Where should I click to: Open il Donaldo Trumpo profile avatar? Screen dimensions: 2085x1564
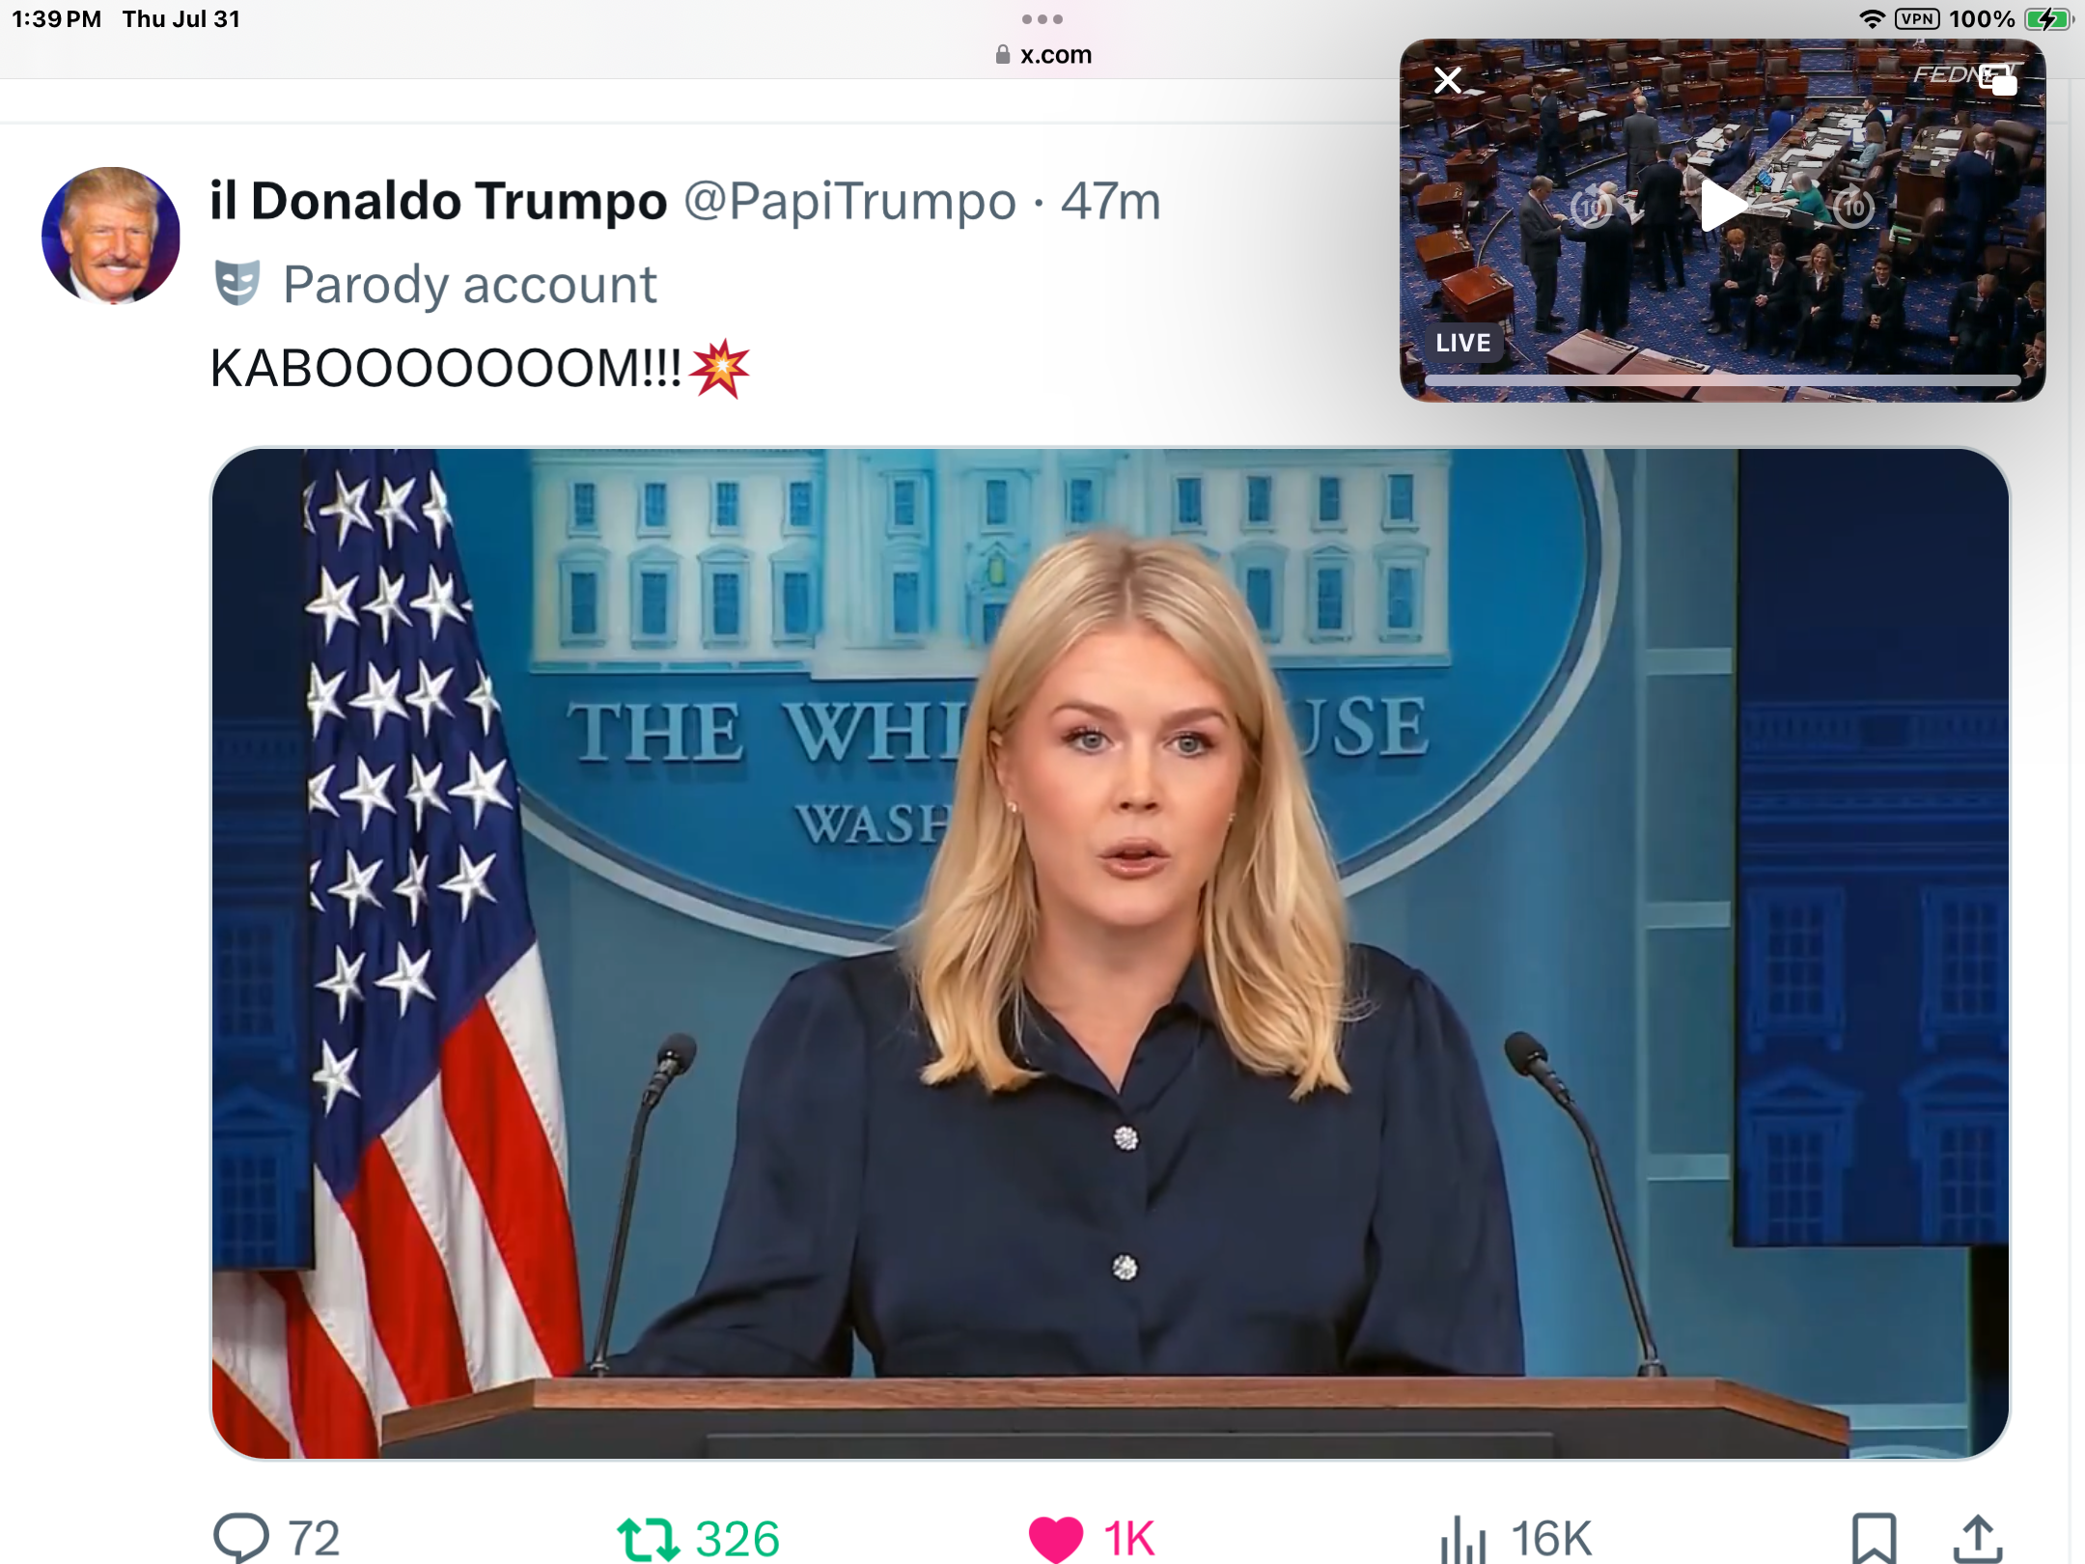tap(111, 236)
